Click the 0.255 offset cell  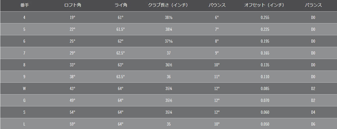(265, 18)
